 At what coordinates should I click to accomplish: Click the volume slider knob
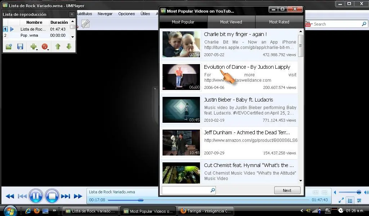pos(359,192)
